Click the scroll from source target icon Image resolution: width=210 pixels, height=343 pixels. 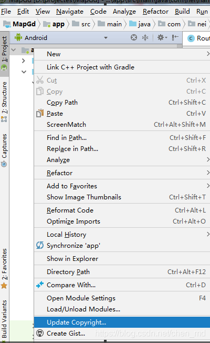134,38
